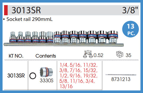Click the largest socket on the rail
Viewport: 143px width, 93px height.
click(113, 37)
